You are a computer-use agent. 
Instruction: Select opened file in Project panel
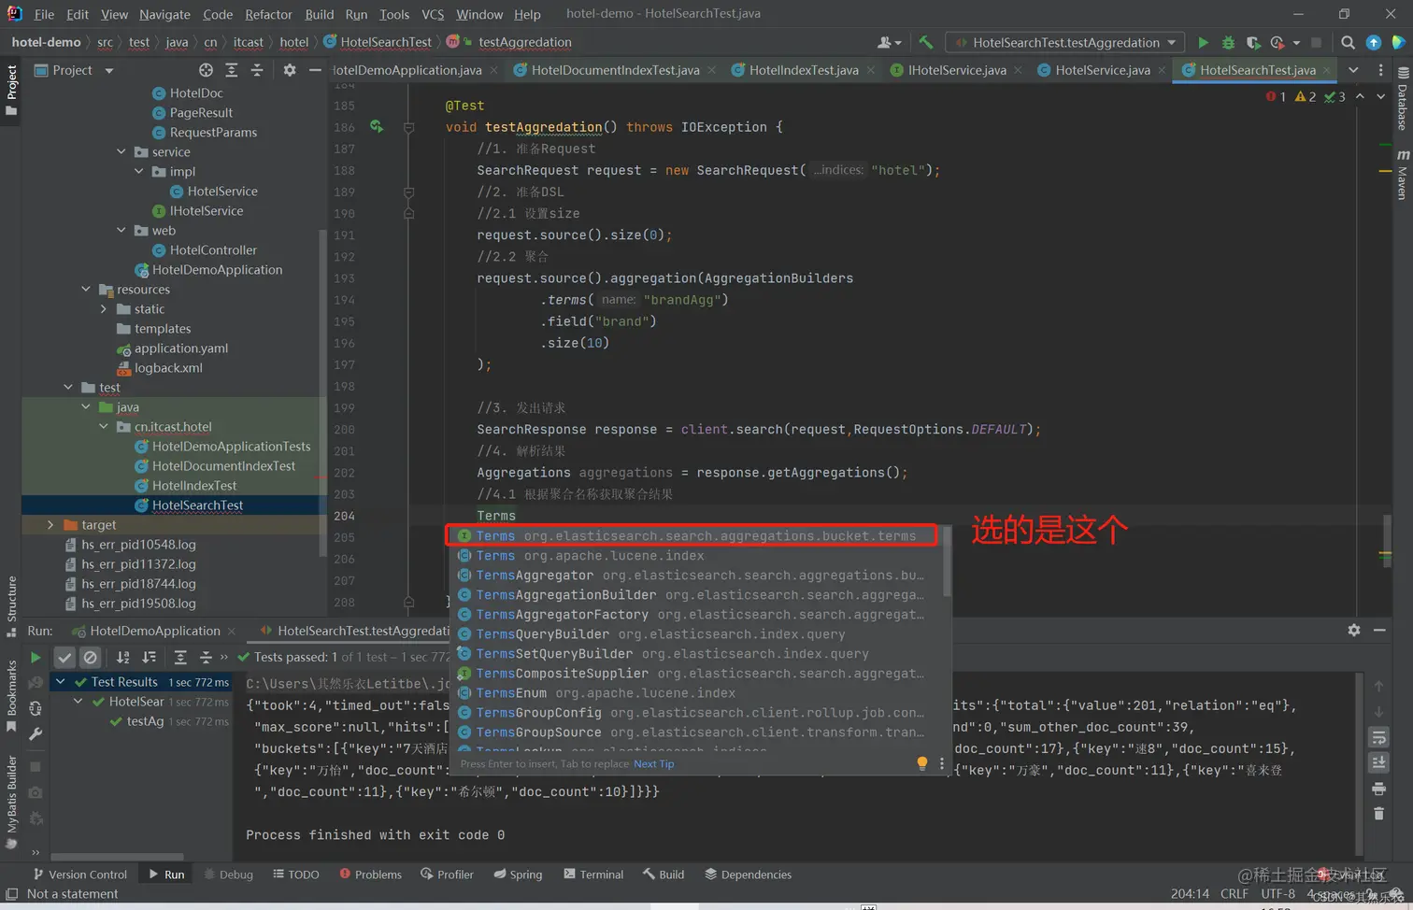click(x=206, y=70)
